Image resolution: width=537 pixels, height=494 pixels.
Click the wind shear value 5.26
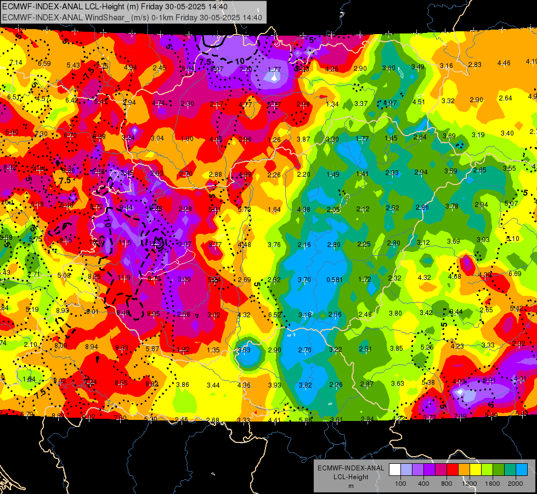427,347
